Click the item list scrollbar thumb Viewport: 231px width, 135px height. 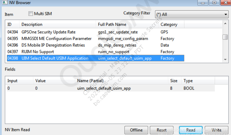click(x=225, y=37)
